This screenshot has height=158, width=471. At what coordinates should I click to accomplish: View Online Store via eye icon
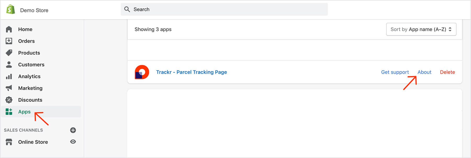[x=73, y=142]
